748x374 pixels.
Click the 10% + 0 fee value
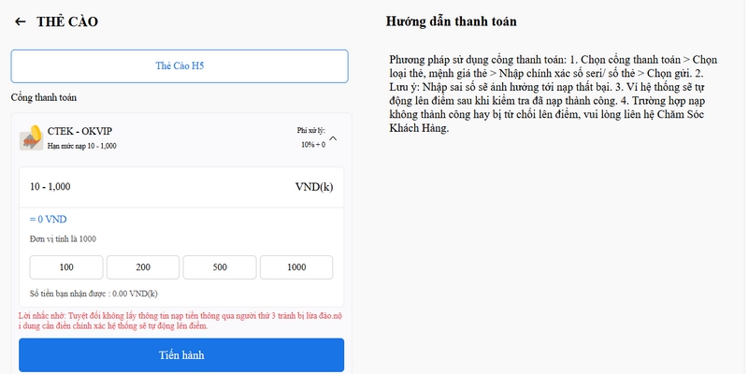coord(313,145)
